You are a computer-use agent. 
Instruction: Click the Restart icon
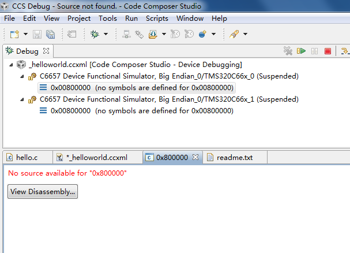pos(189,34)
